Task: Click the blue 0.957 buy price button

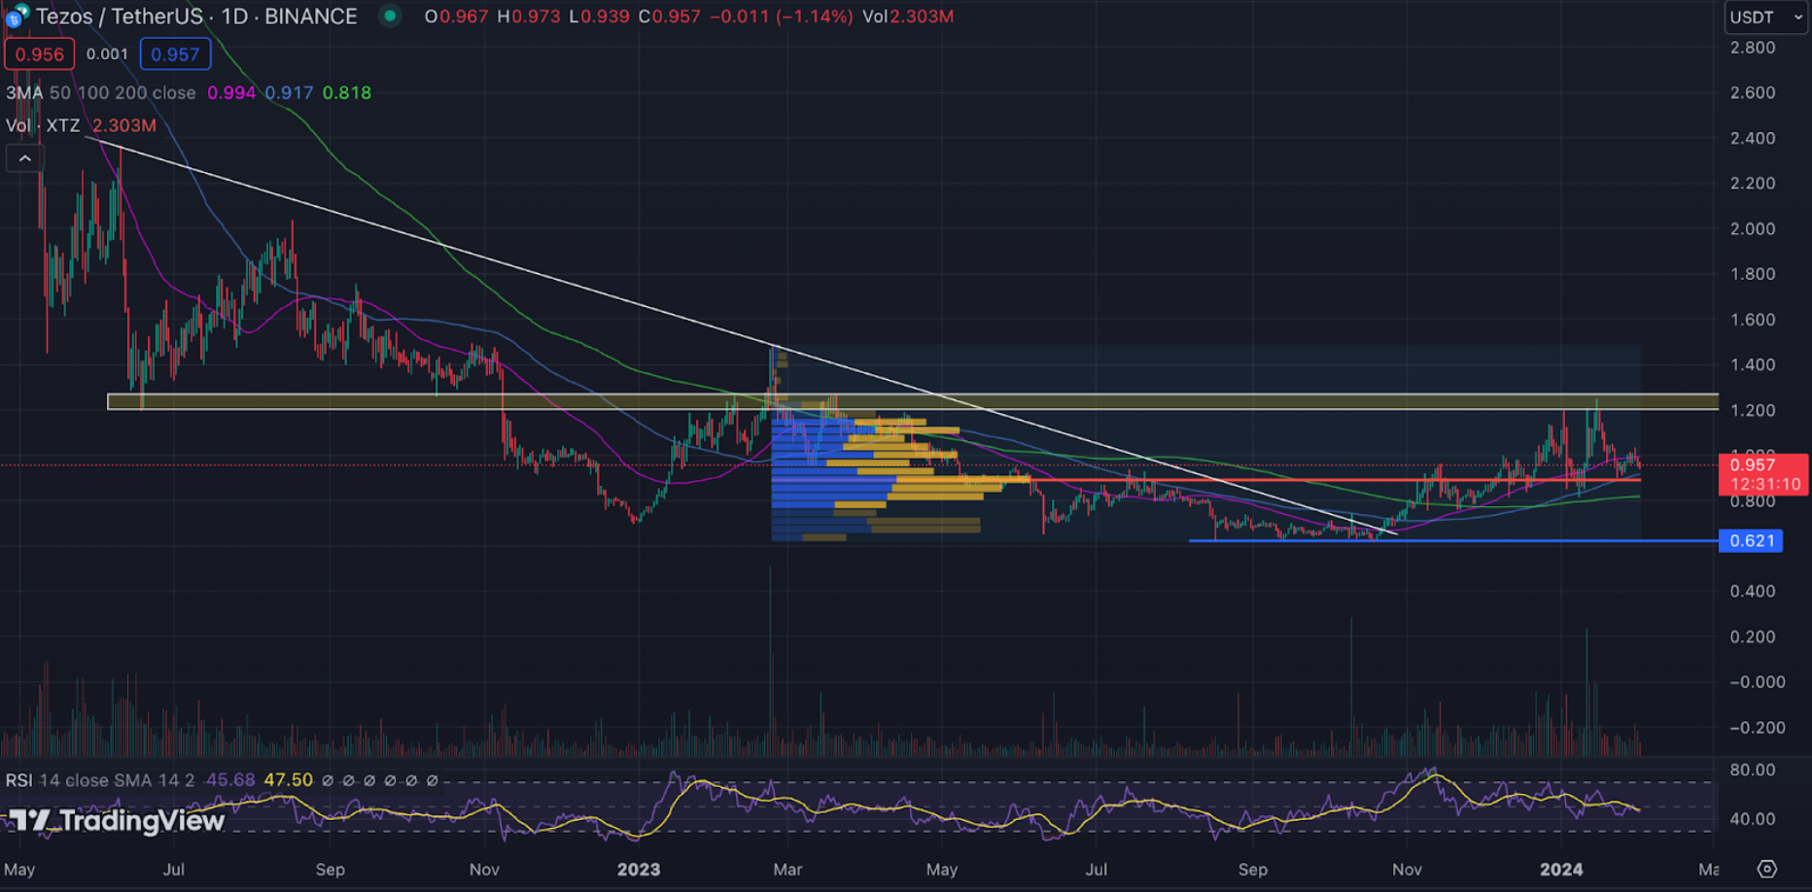Action: (x=175, y=54)
